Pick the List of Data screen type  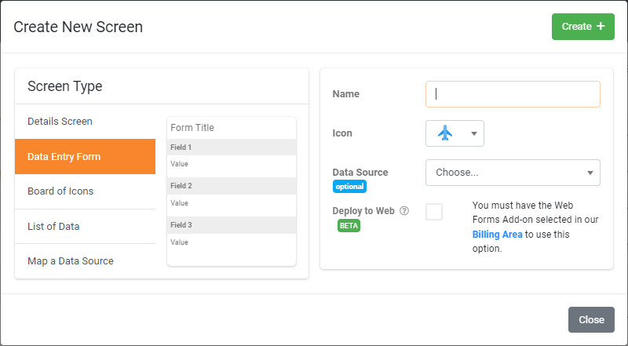pyautogui.click(x=85, y=226)
